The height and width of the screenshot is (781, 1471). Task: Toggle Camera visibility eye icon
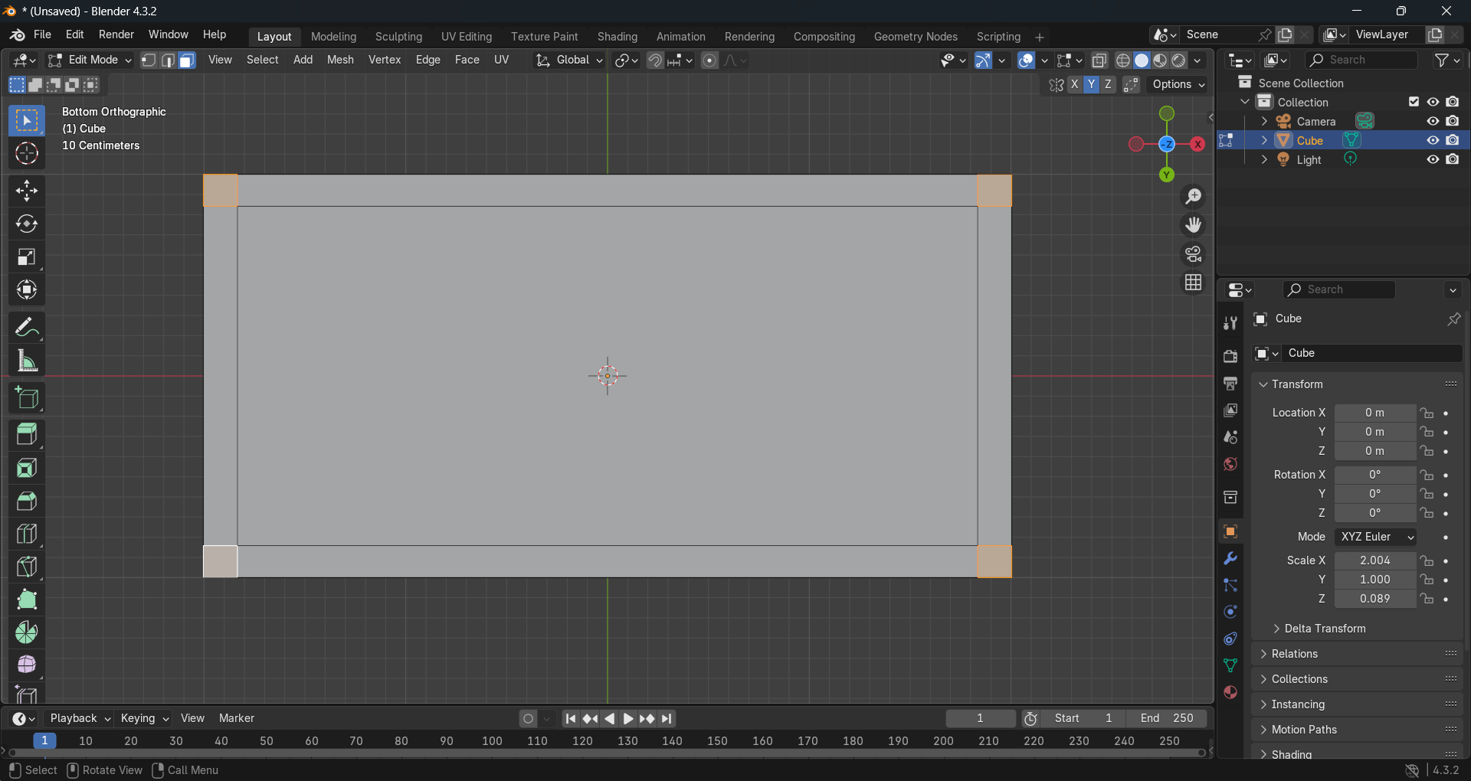coord(1432,121)
